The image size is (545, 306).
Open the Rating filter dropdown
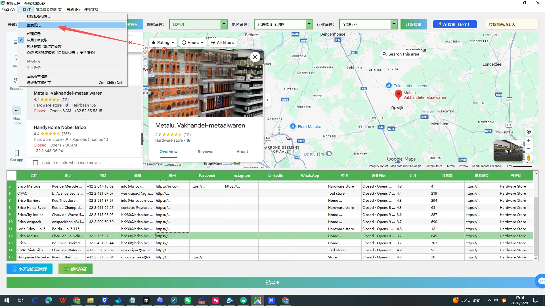click(x=163, y=42)
